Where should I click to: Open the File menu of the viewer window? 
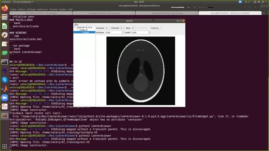[x=76, y=25]
